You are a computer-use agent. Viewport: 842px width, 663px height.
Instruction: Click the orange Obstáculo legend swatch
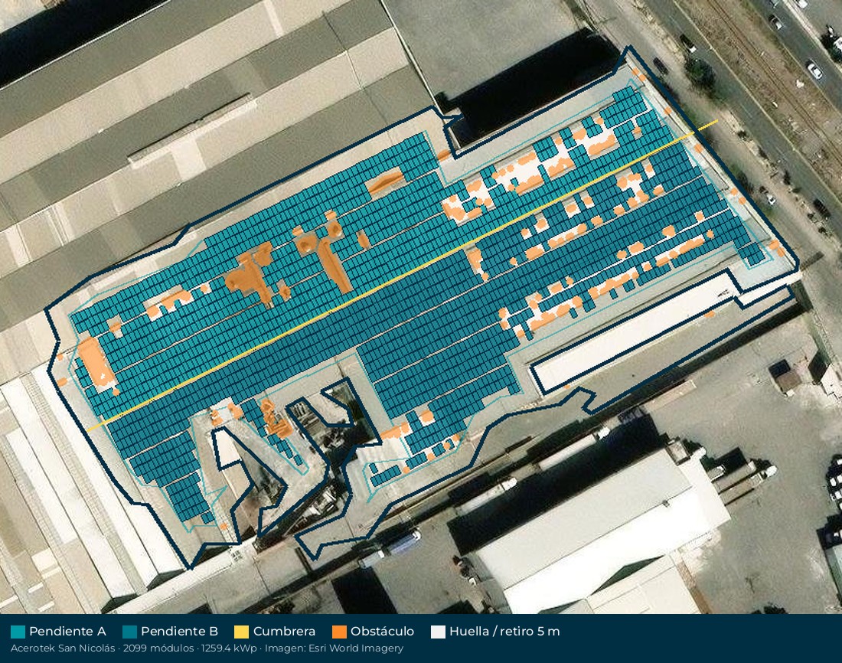339,632
